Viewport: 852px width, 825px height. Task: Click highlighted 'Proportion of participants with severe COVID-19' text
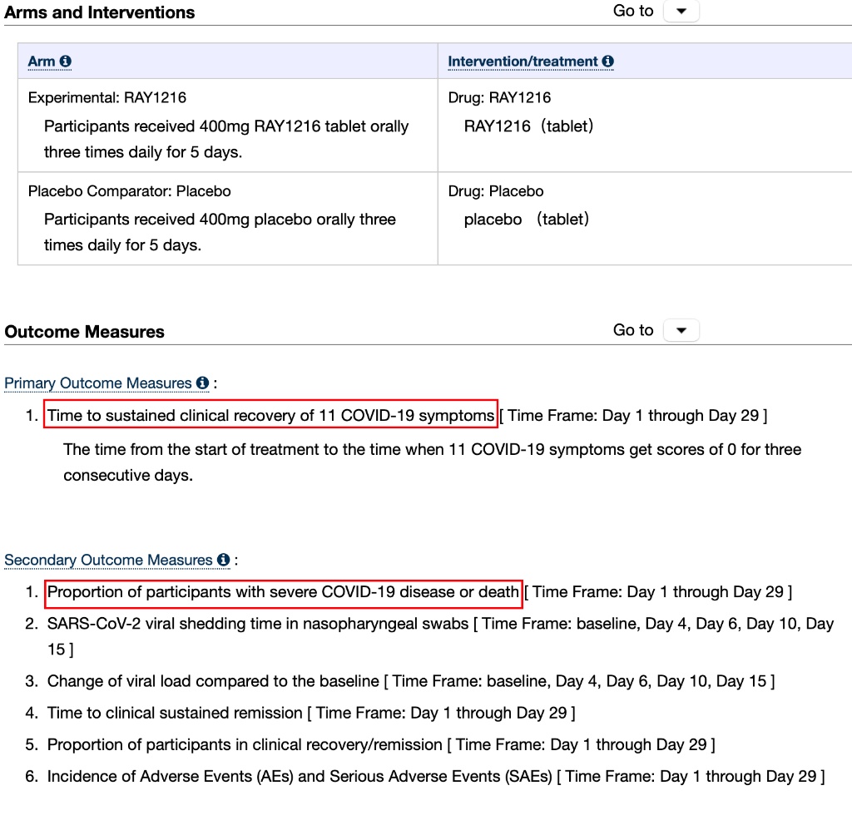(x=283, y=592)
